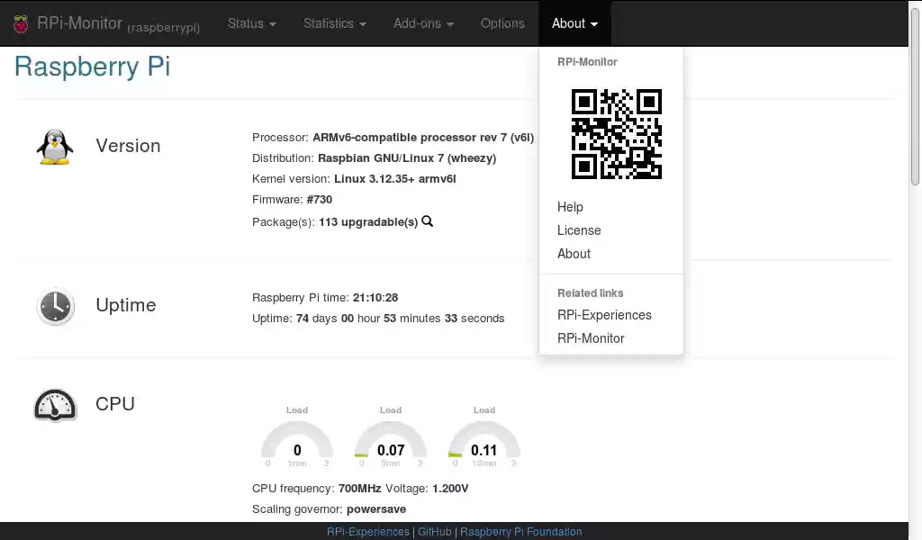This screenshot has width=922, height=540.
Task: Click the 15min load gauge
Action: coord(484,441)
